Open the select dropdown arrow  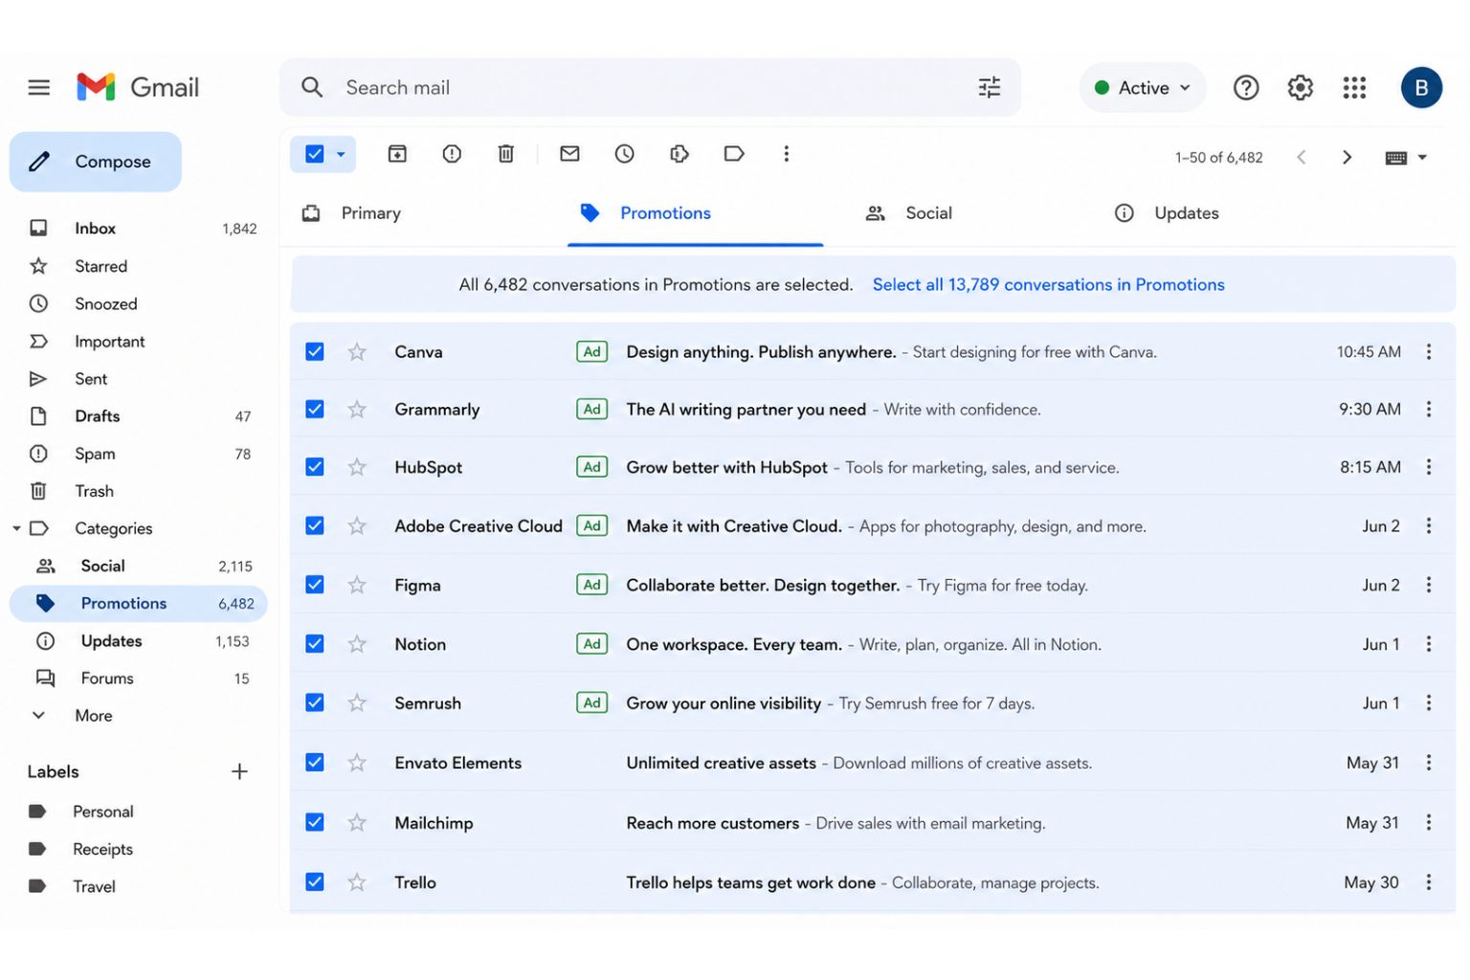point(341,154)
